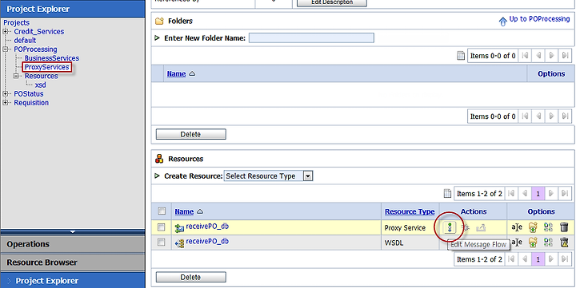This screenshot has height=288, width=576.
Task: Open the Select Resource Type dropdown
Action: pos(268,176)
